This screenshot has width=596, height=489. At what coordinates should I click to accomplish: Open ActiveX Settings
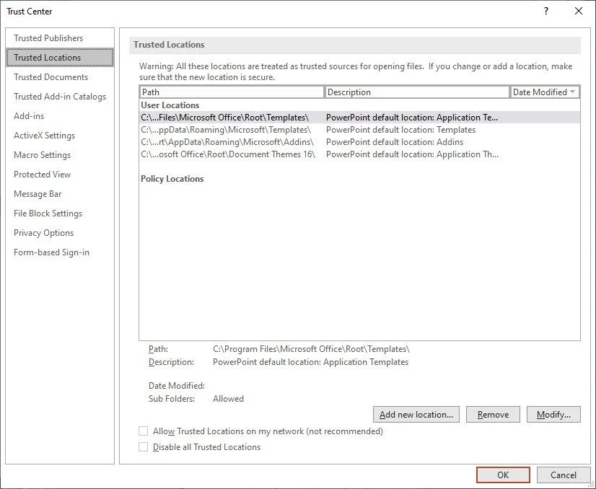(x=44, y=136)
